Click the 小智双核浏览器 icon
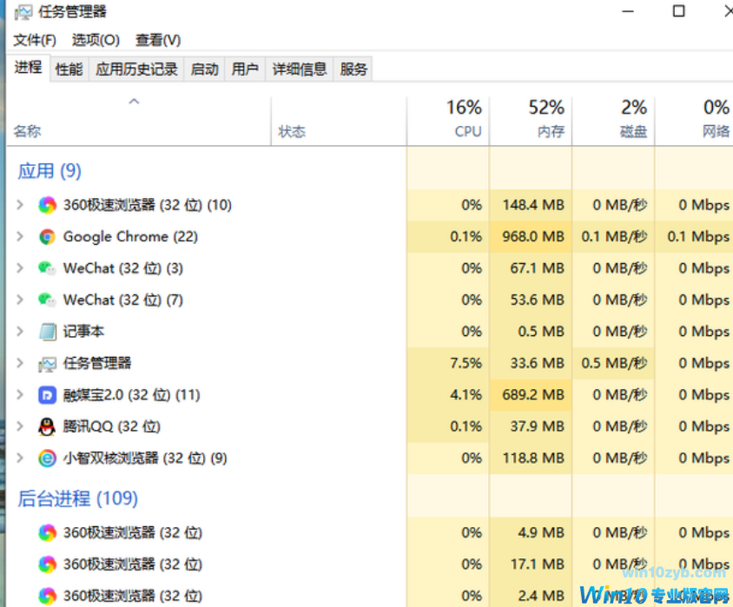 click(47, 458)
